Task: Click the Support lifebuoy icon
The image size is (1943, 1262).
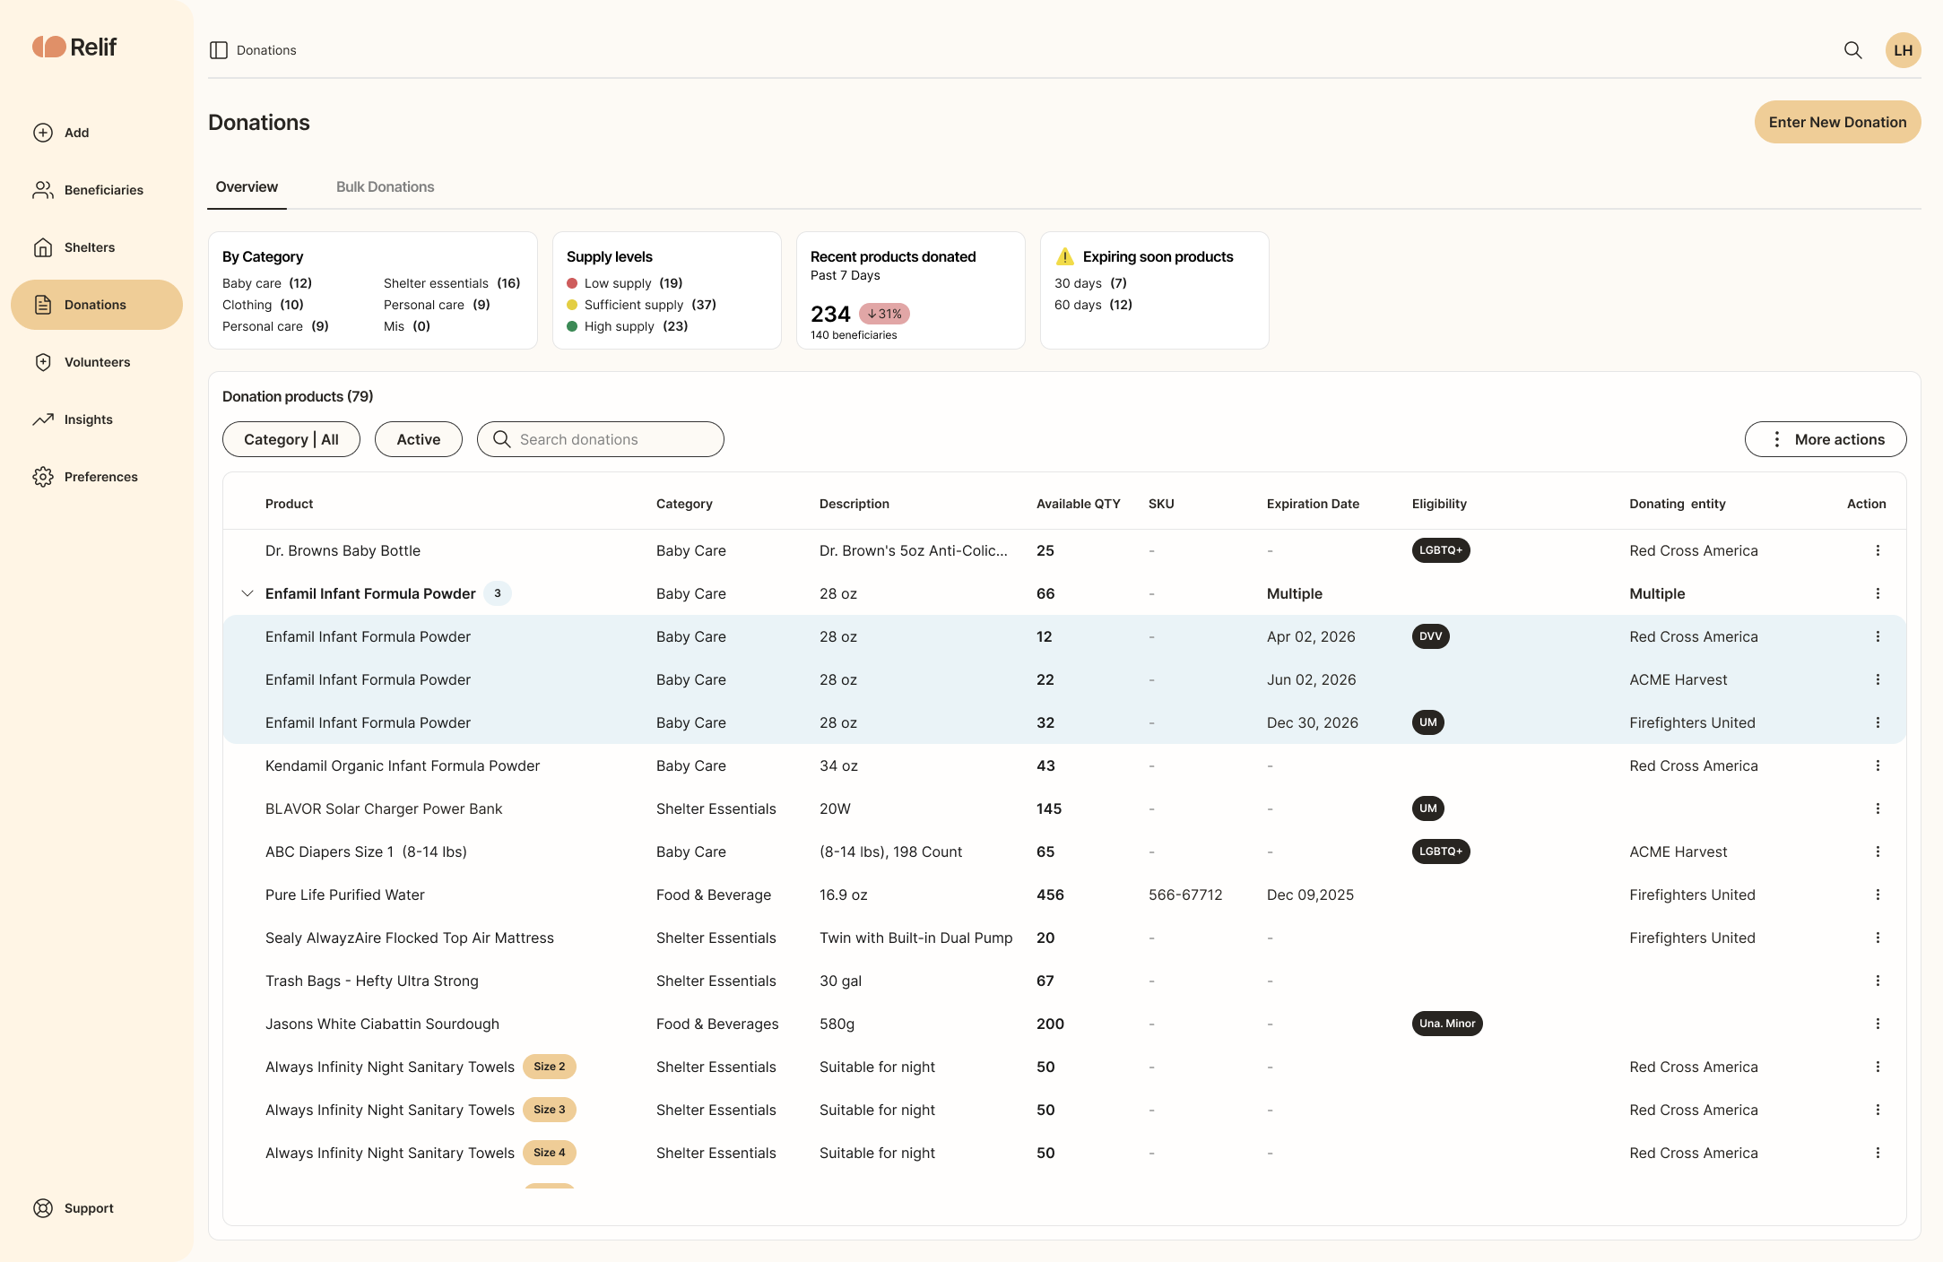Action: point(43,1208)
